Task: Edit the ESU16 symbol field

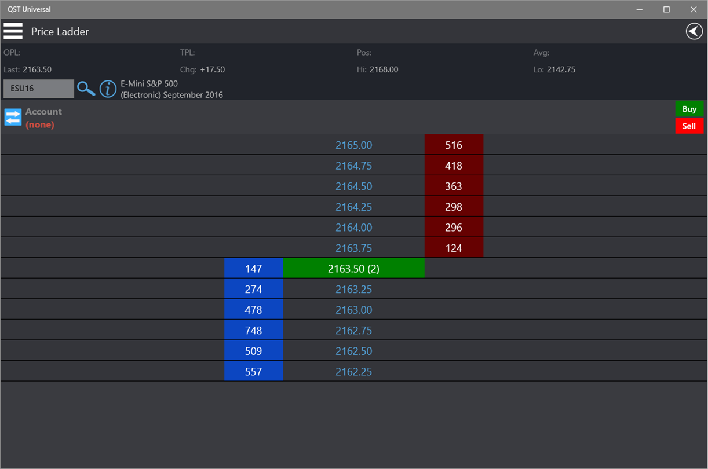Action: pyautogui.click(x=39, y=89)
